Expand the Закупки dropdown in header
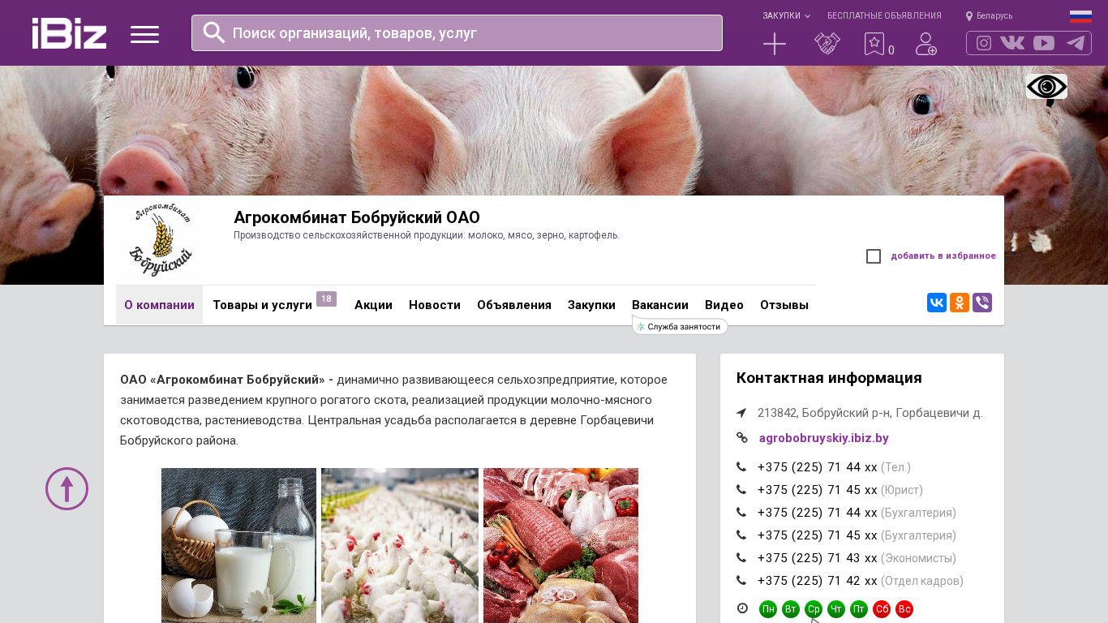Viewport: 1108px width, 623px height. tap(786, 15)
